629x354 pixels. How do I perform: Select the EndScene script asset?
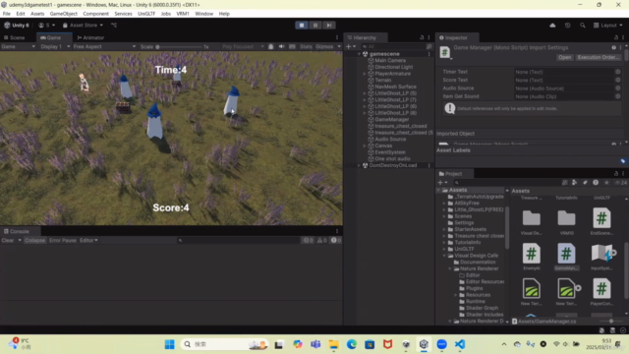[601, 221]
